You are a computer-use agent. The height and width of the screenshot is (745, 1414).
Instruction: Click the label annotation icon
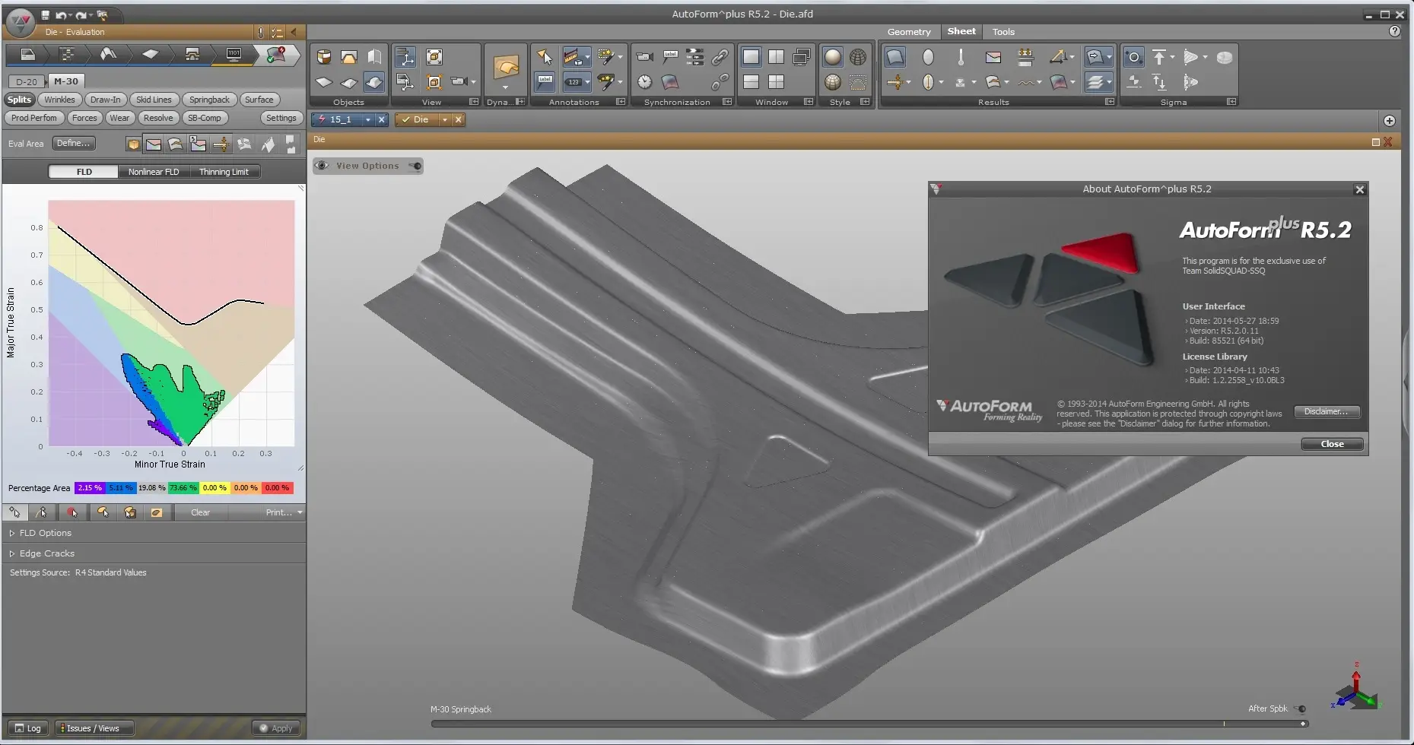click(x=545, y=81)
